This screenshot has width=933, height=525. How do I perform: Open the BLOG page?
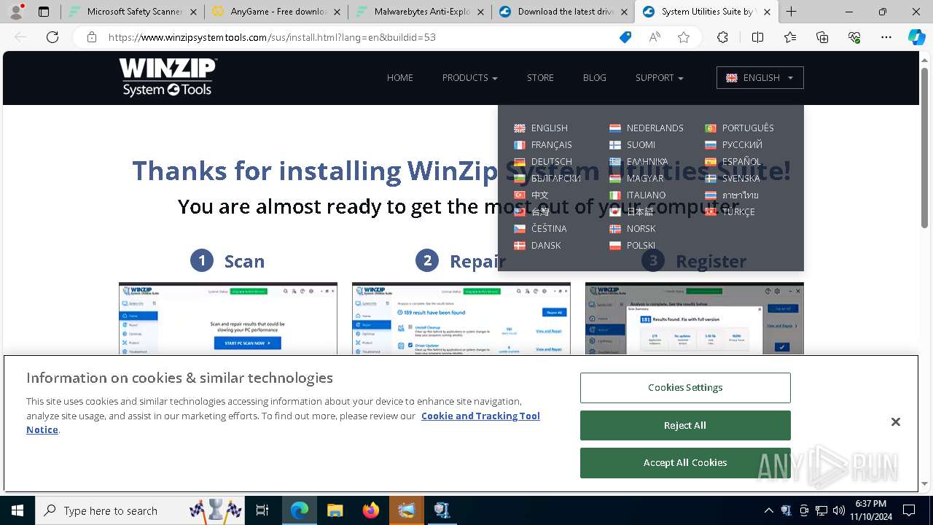click(595, 78)
